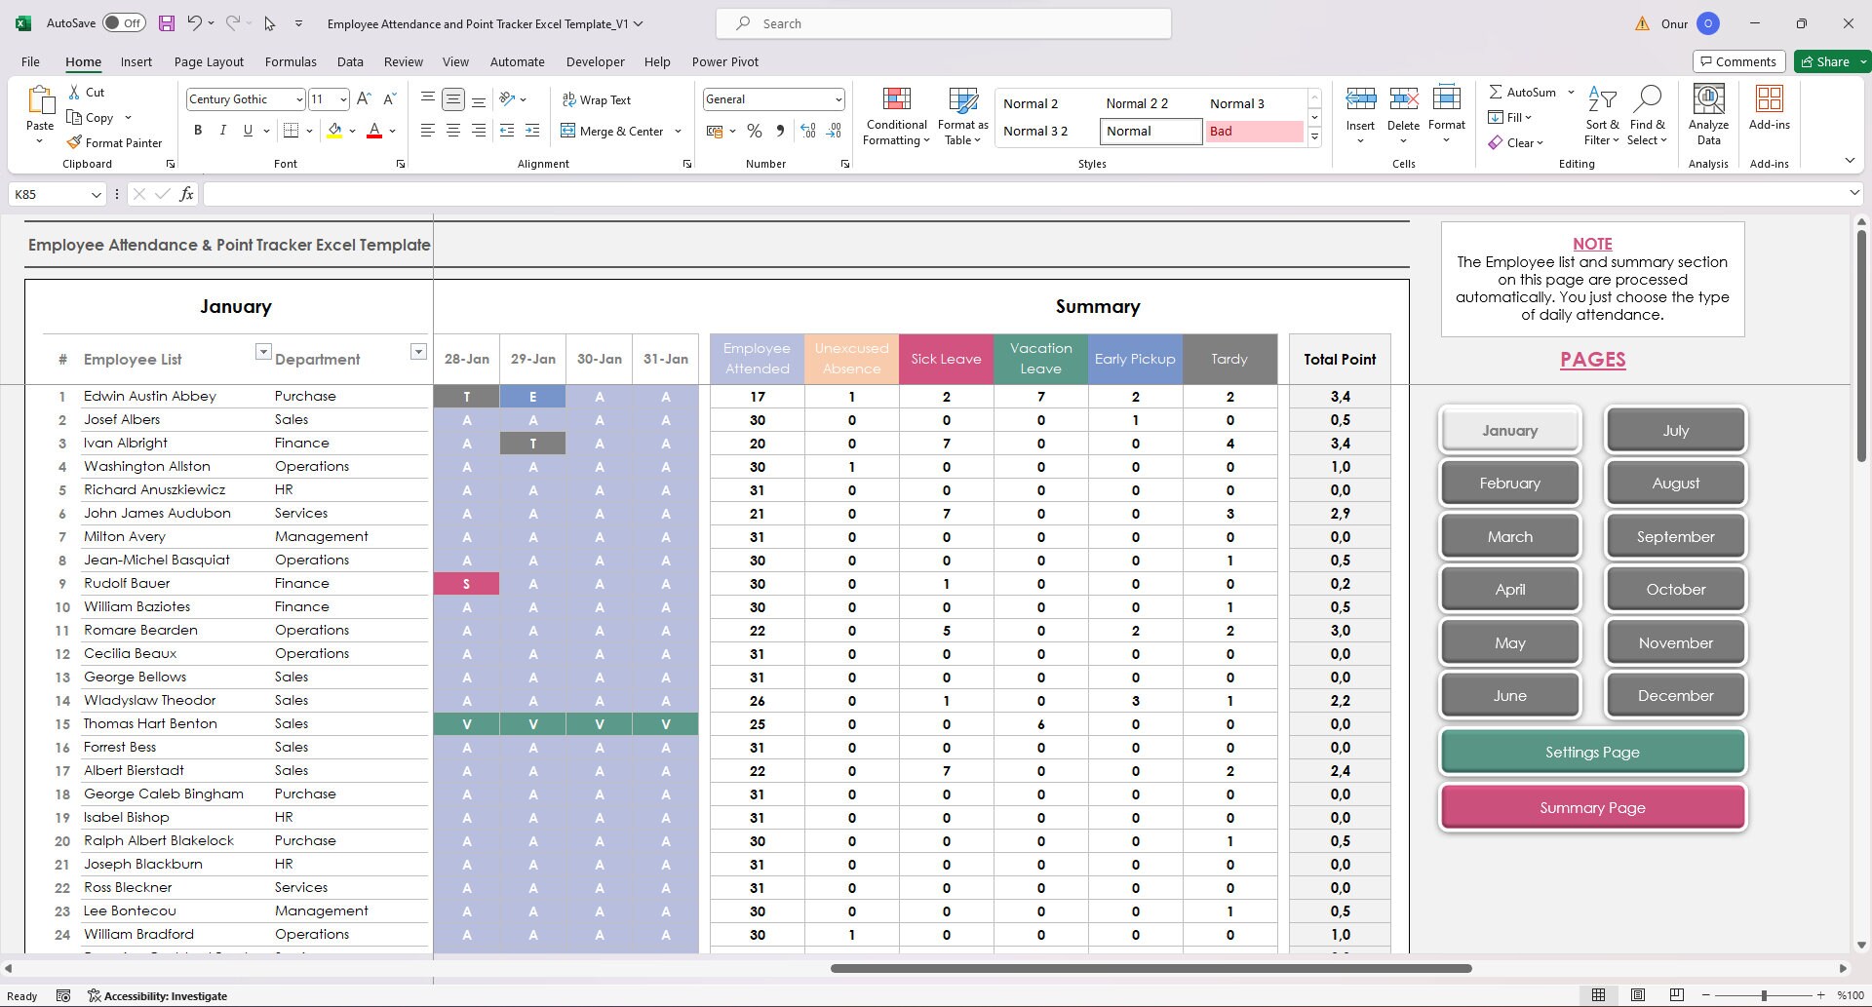The width and height of the screenshot is (1872, 1007).
Task: Open Sort & Filter tool
Action: pyautogui.click(x=1602, y=99)
